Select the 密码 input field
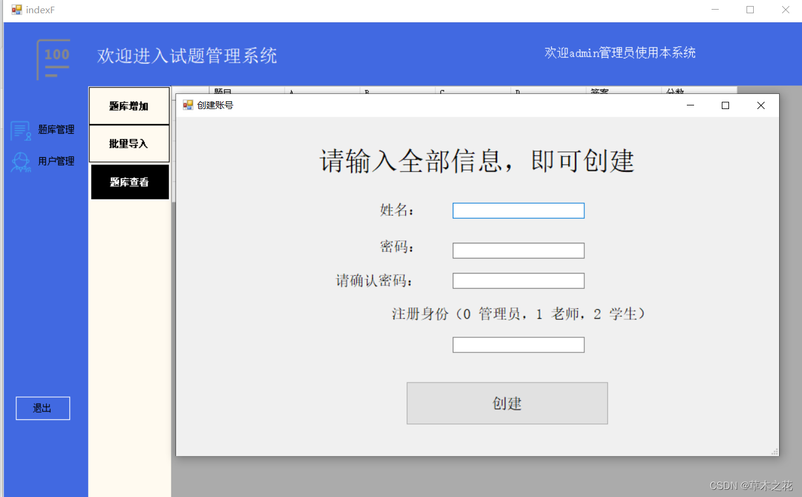 518,250
